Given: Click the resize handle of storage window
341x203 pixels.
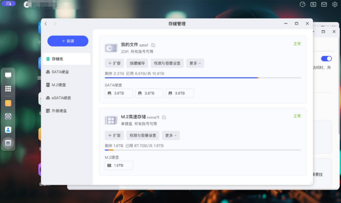Looking at the screenshot, I should pos(311,183).
